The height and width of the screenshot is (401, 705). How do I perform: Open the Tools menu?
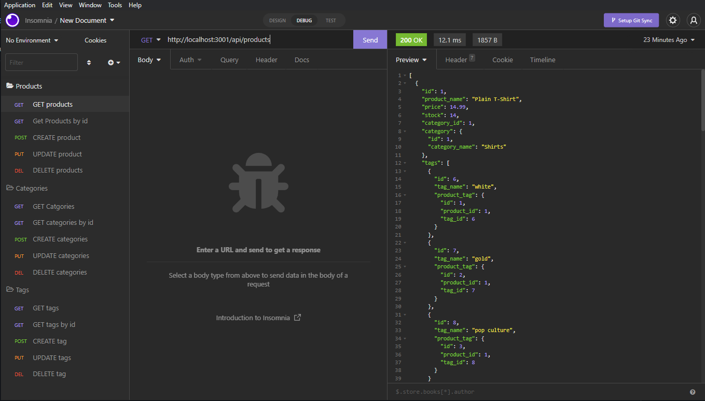coord(115,5)
